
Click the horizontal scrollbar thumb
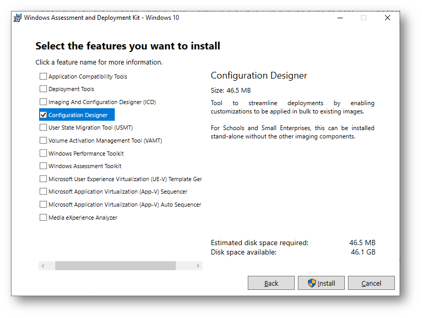pos(115,265)
